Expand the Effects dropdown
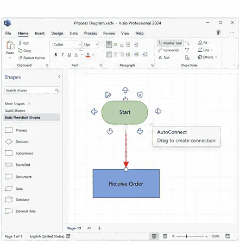This screenshot has width=240, height=244. [x=216, y=57]
